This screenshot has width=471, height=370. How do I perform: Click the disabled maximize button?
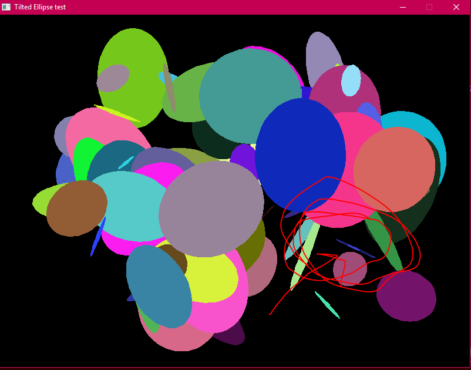[429, 7]
